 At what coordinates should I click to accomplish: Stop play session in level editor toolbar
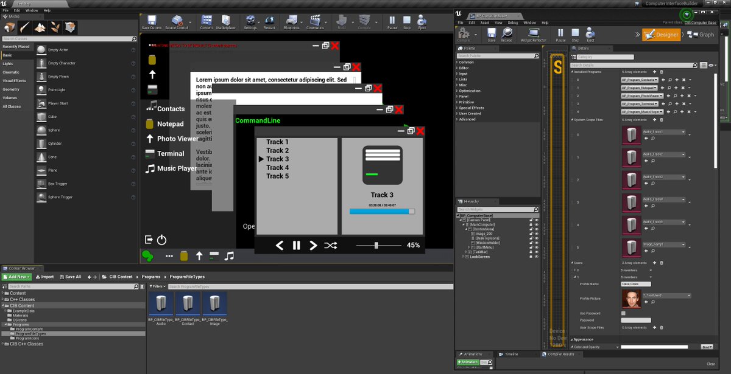[407, 23]
